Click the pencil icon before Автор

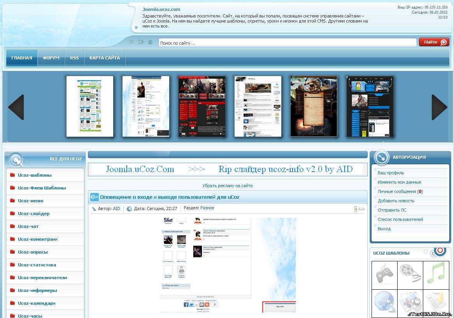point(94,209)
